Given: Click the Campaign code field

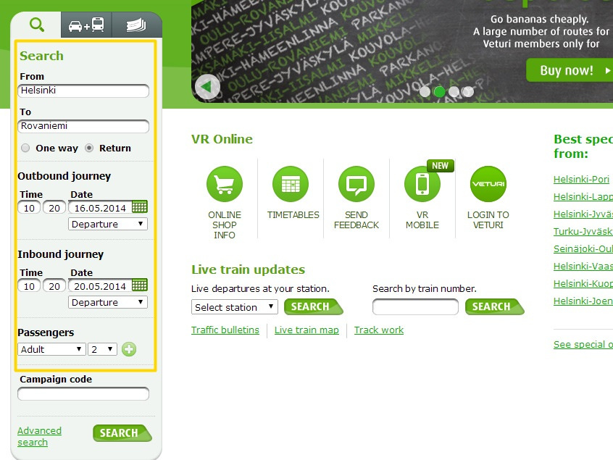Looking at the screenshot, I should click(83, 394).
